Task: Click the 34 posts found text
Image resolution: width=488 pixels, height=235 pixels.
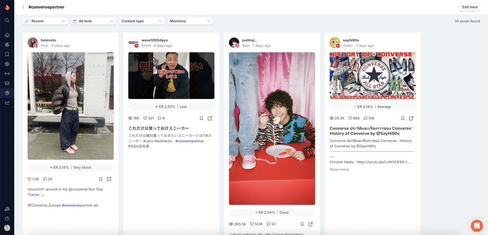Action: [467, 21]
